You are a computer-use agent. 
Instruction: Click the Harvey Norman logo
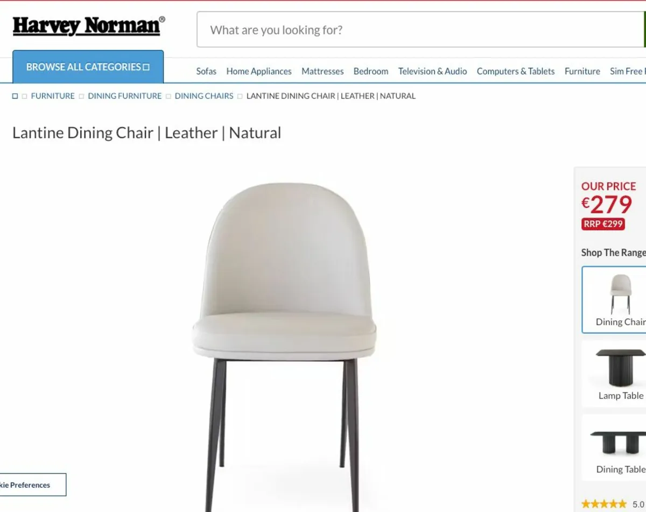[x=89, y=26]
